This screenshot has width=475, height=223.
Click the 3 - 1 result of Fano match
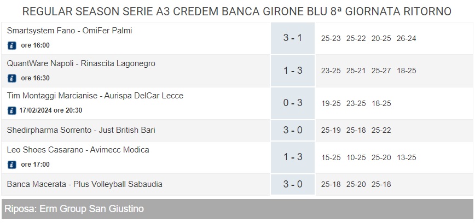tap(293, 38)
